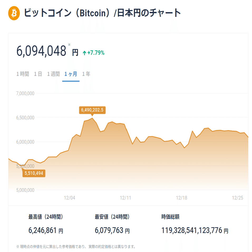This screenshot has height=252, width=252.
Task: Click the 7,000,000 y-axis gridline label
Action: (25, 93)
